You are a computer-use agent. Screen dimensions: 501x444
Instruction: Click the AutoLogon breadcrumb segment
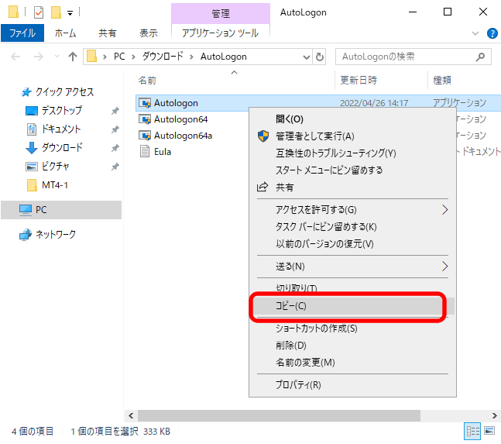click(223, 57)
